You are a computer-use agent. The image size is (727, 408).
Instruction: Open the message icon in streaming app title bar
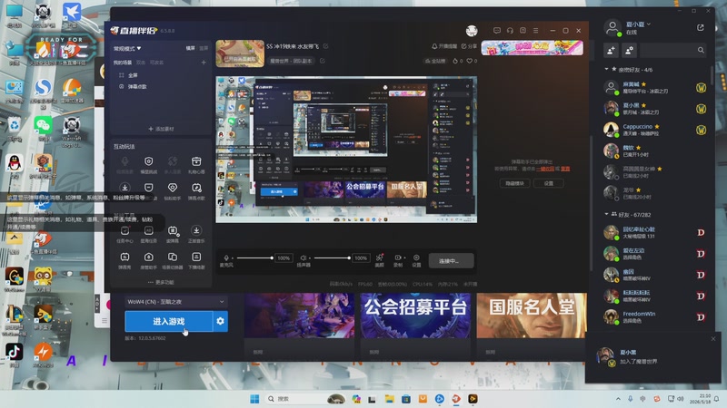point(496,31)
